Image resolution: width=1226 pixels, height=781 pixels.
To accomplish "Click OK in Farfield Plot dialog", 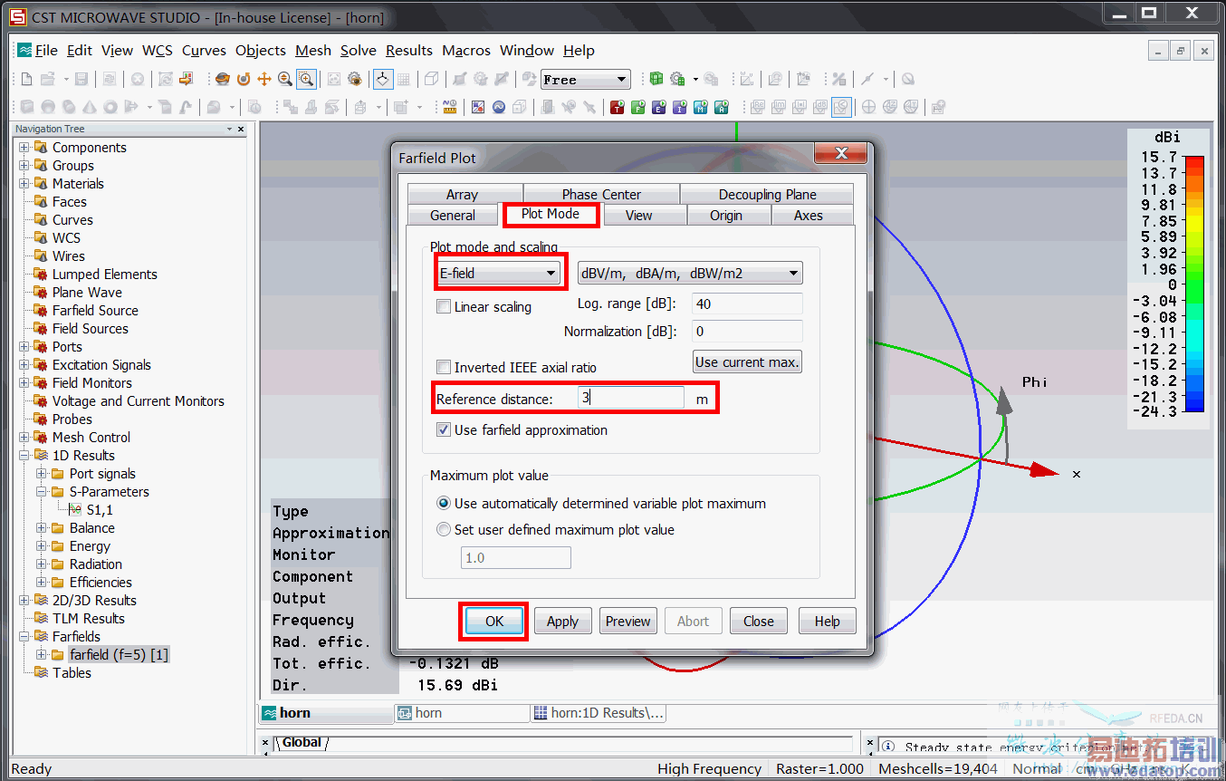I will coord(494,622).
